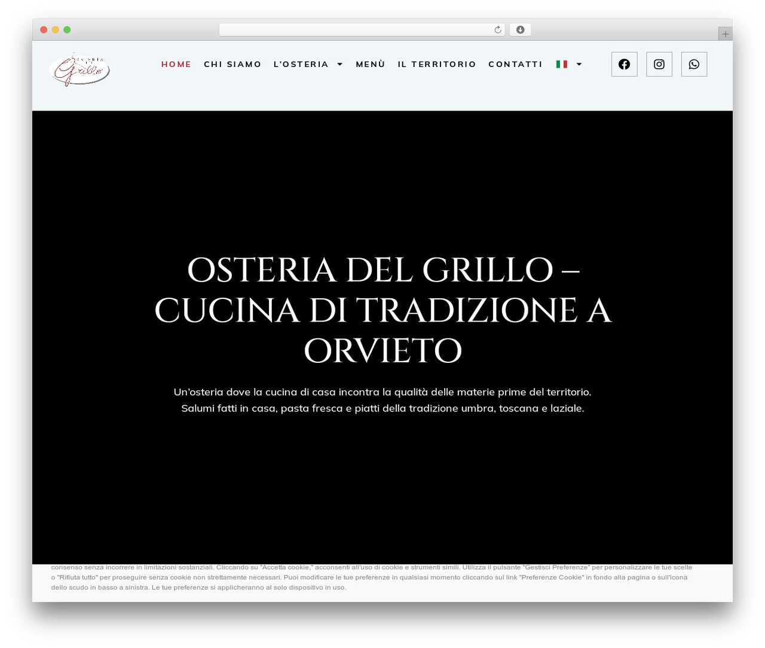Click the hero heading Osteria del Grillo

coord(383,310)
